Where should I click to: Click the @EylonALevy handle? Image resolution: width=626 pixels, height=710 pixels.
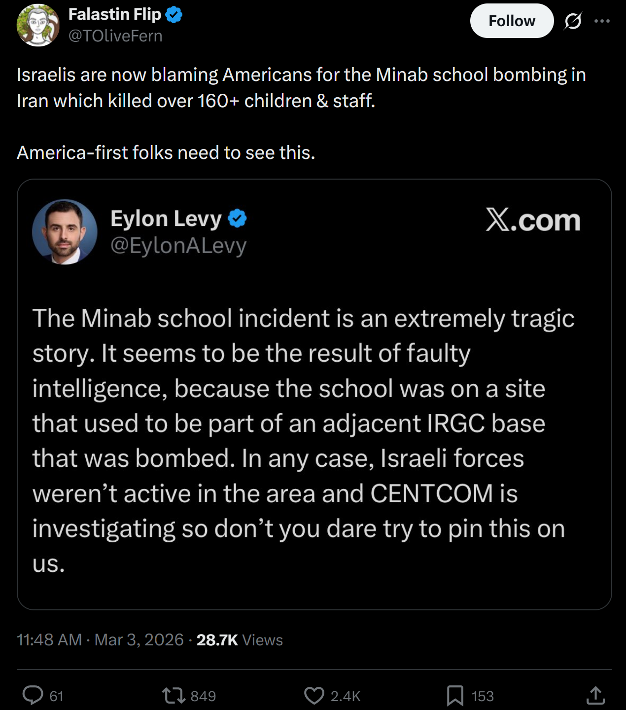(178, 245)
